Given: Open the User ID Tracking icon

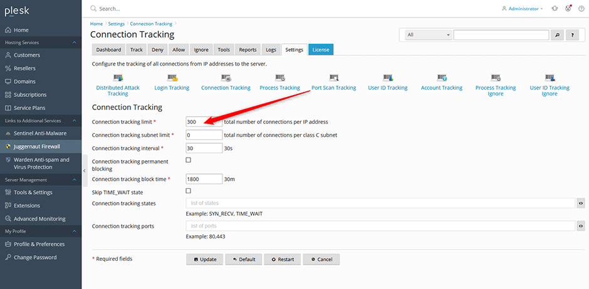Looking at the screenshot, I should click(x=388, y=78).
